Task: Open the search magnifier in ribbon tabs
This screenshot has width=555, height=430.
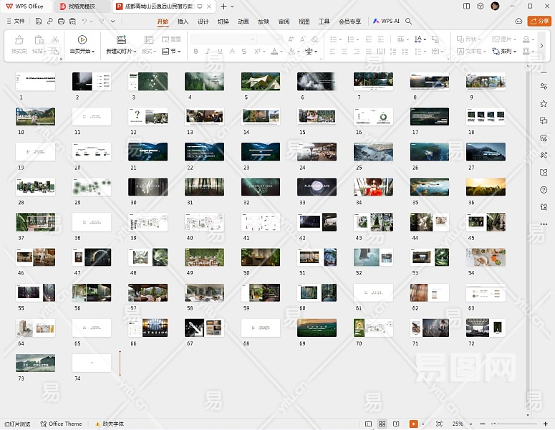Action: coord(409,21)
